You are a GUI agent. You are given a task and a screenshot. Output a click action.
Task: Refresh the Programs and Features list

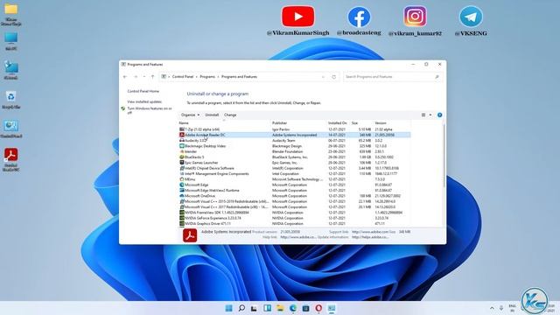[334, 77]
